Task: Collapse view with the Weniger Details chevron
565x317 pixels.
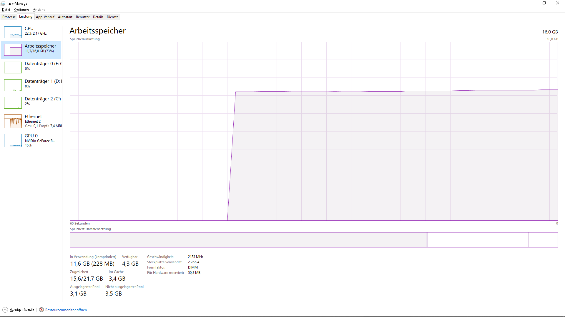Action: 5,310
